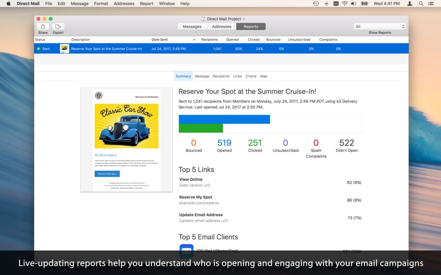441x275 pixels.
Task: Click the volume icon in menu bar
Action: pos(354,4)
